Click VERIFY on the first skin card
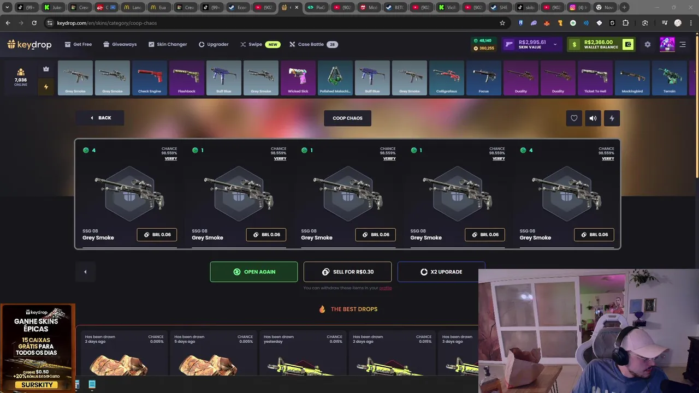The width and height of the screenshot is (699, 393). tap(171, 158)
